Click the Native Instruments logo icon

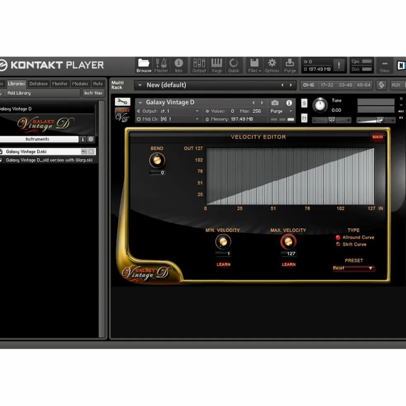pos(401,65)
